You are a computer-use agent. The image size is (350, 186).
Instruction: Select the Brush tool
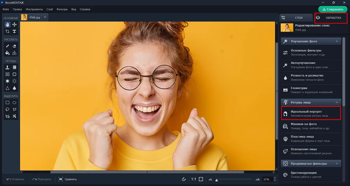pyautogui.click(x=7, y=46)
